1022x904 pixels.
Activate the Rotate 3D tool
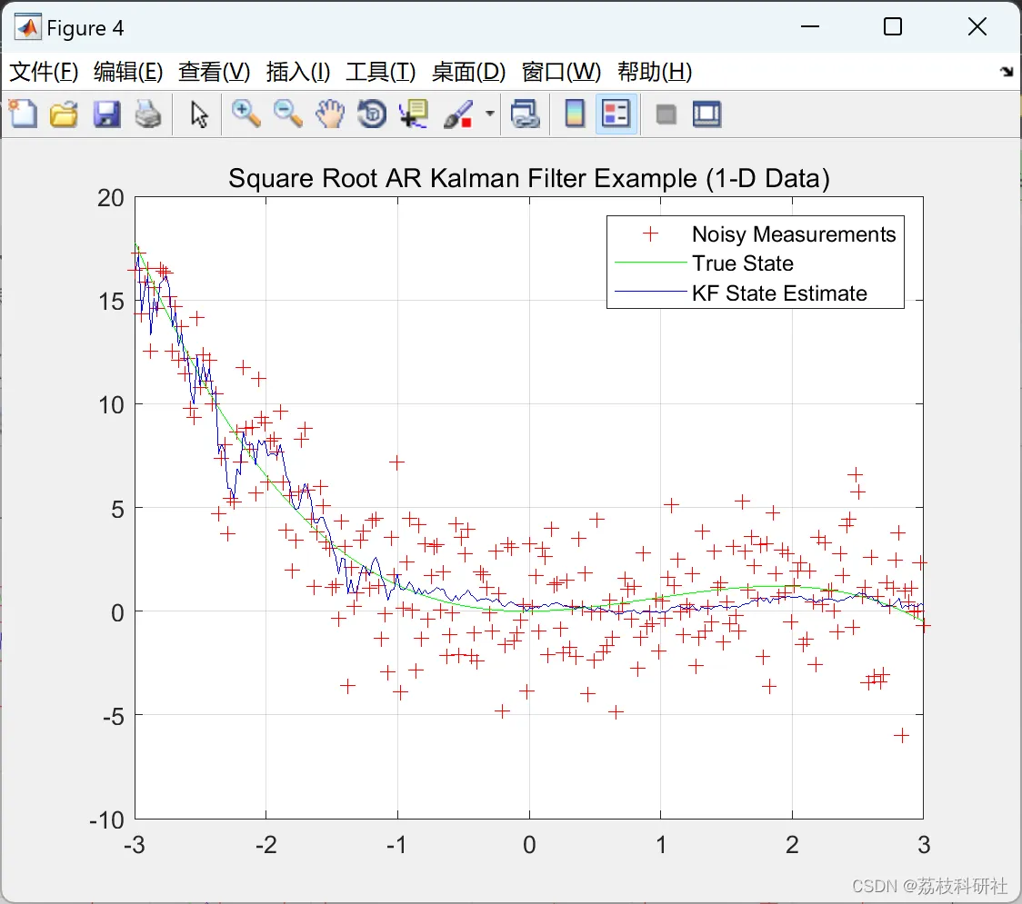372,114
